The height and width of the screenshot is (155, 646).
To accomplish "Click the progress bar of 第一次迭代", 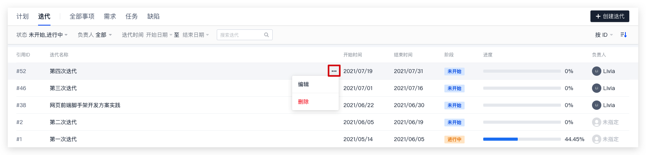I will (x=522, y=139).
